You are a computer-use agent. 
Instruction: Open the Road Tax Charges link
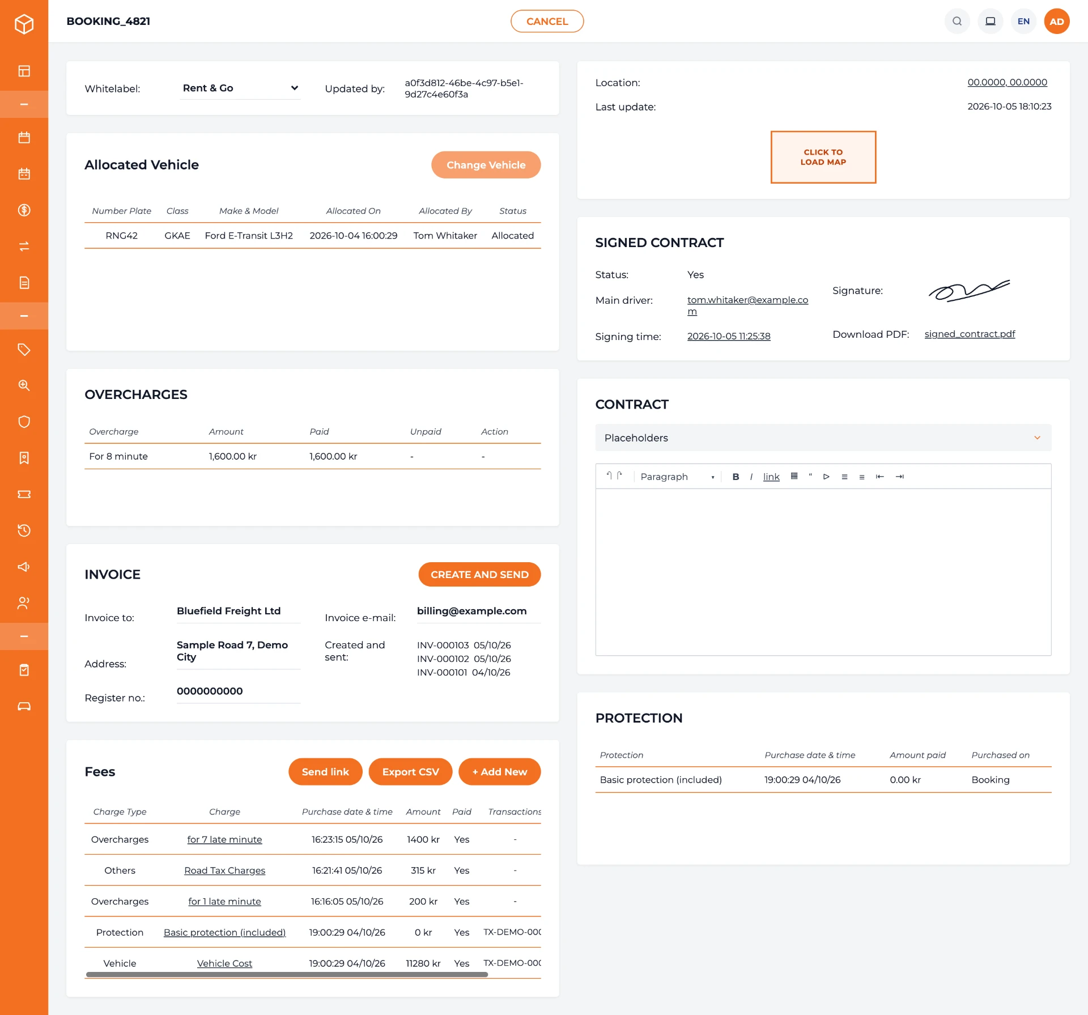point(224,870)
